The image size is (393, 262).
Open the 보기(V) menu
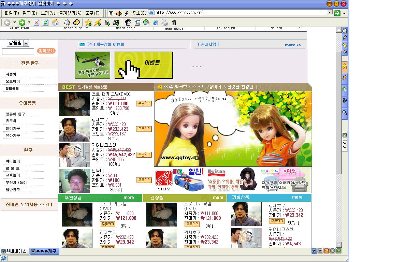48,13
